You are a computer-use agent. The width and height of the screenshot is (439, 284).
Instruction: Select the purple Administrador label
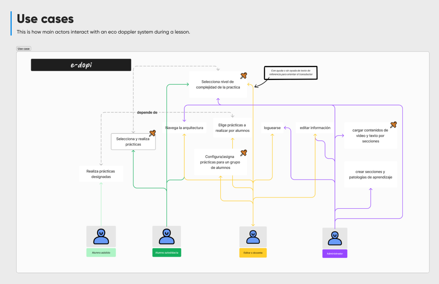point(335,254)
